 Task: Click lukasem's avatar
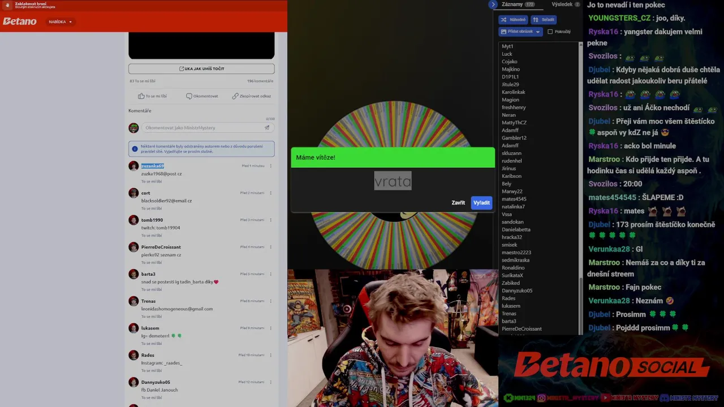[133, 328]
